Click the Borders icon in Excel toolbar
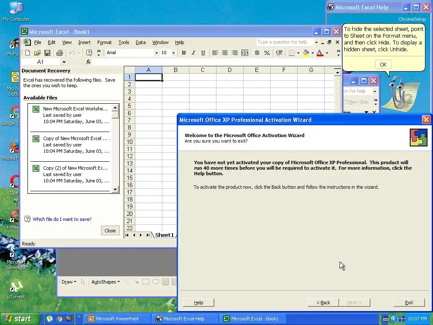Viewport: 433px width, 325px height. [x=291, y=53]
